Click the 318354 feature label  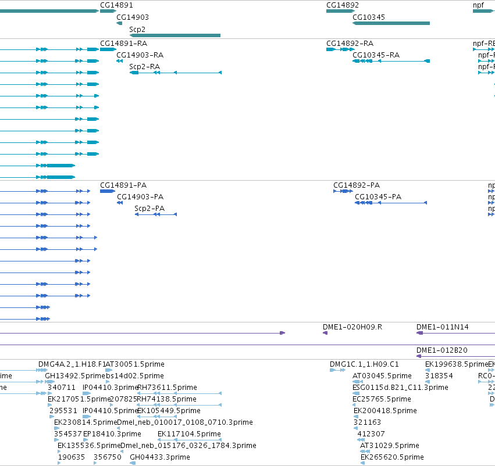pyautogui.click(x=439, y=376)
